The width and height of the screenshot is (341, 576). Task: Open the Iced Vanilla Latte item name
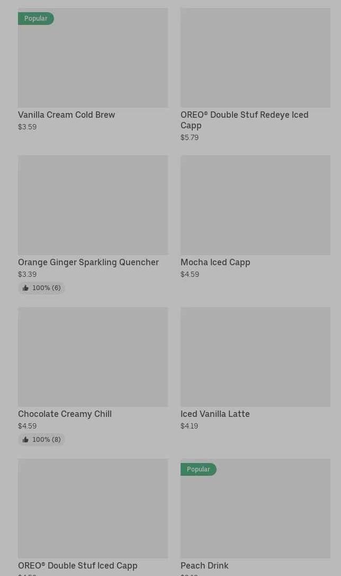point(215,414)
